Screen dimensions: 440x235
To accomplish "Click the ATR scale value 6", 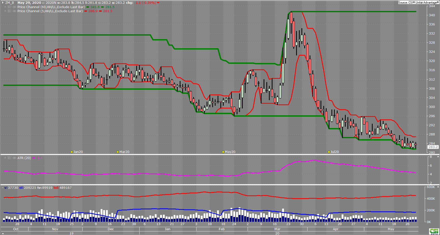I will 431,166.
